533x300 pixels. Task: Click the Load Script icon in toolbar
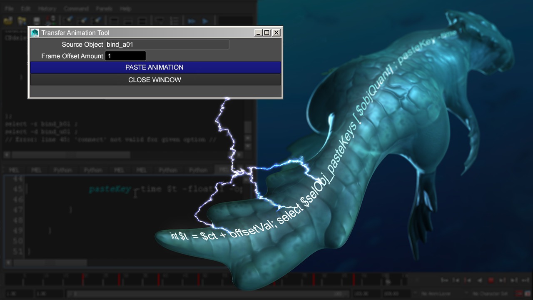point(8,20)
